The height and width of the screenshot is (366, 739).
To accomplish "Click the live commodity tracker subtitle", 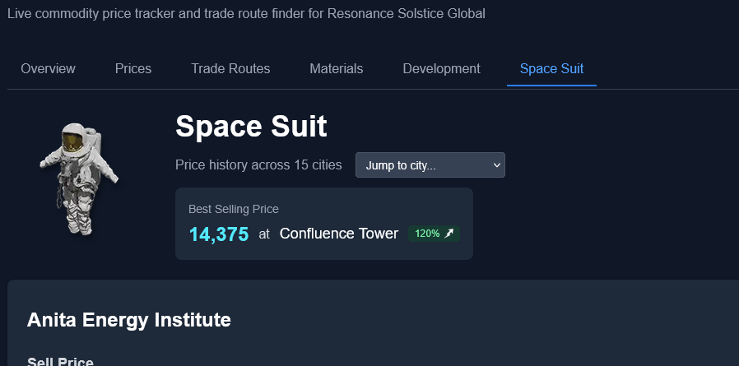I will click(247, 14).
